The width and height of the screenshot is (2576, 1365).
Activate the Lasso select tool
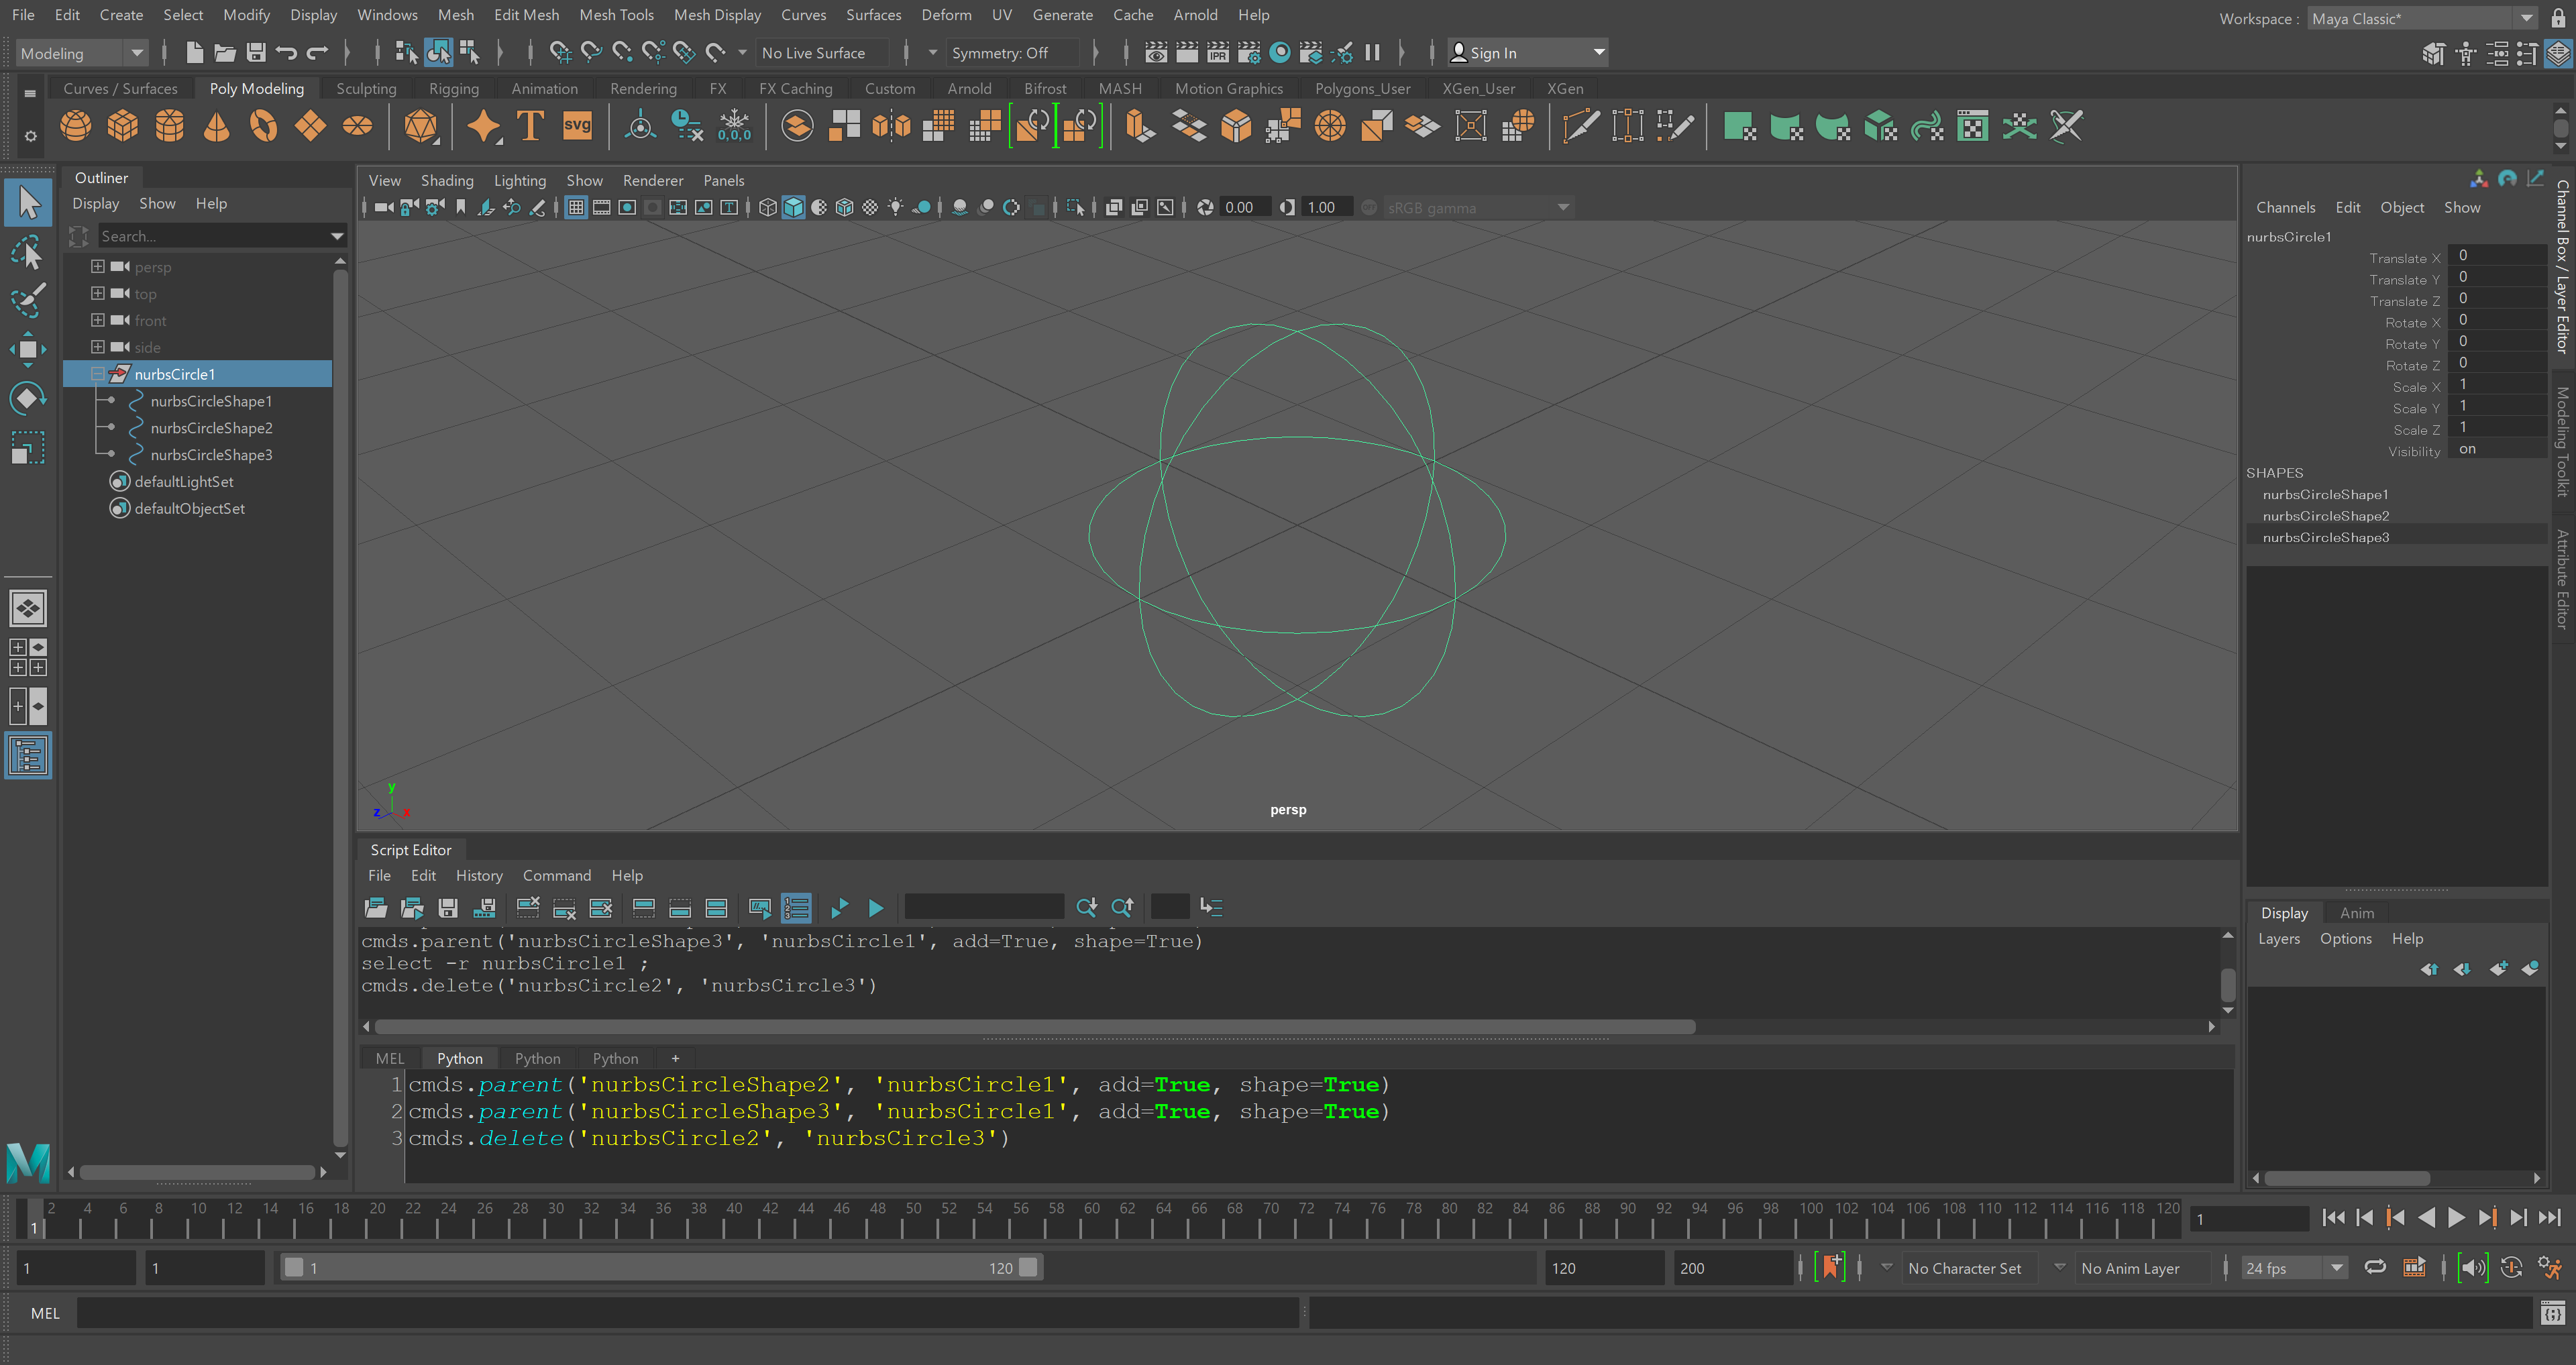(28, 252)
